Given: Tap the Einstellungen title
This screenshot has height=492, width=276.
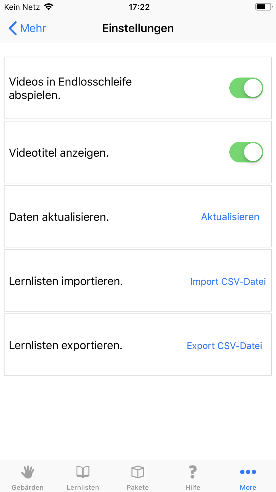Looking at the screenshot, I should point(138,28).
